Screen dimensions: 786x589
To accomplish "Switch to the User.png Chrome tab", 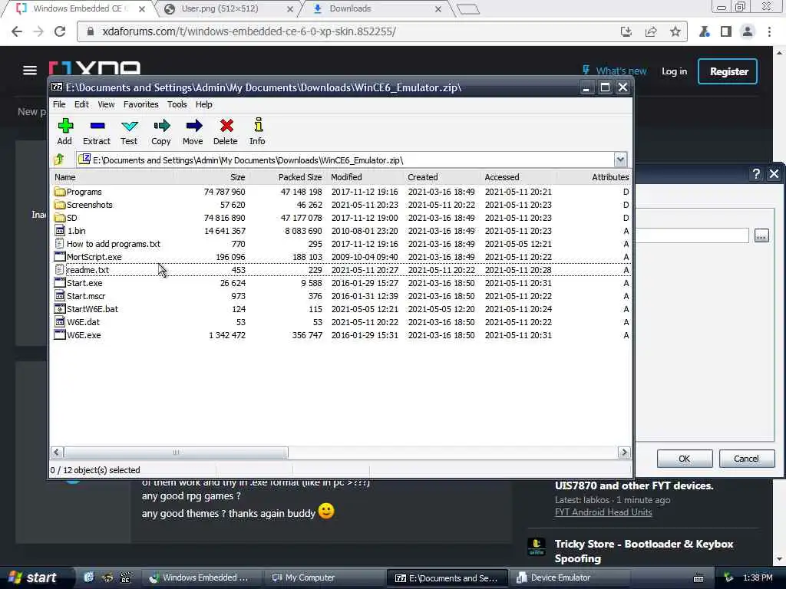I will coord(228,9).
